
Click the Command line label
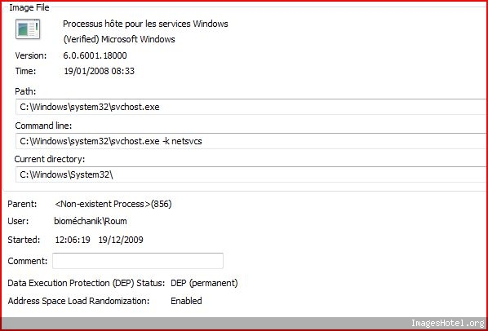coord(43,126)
